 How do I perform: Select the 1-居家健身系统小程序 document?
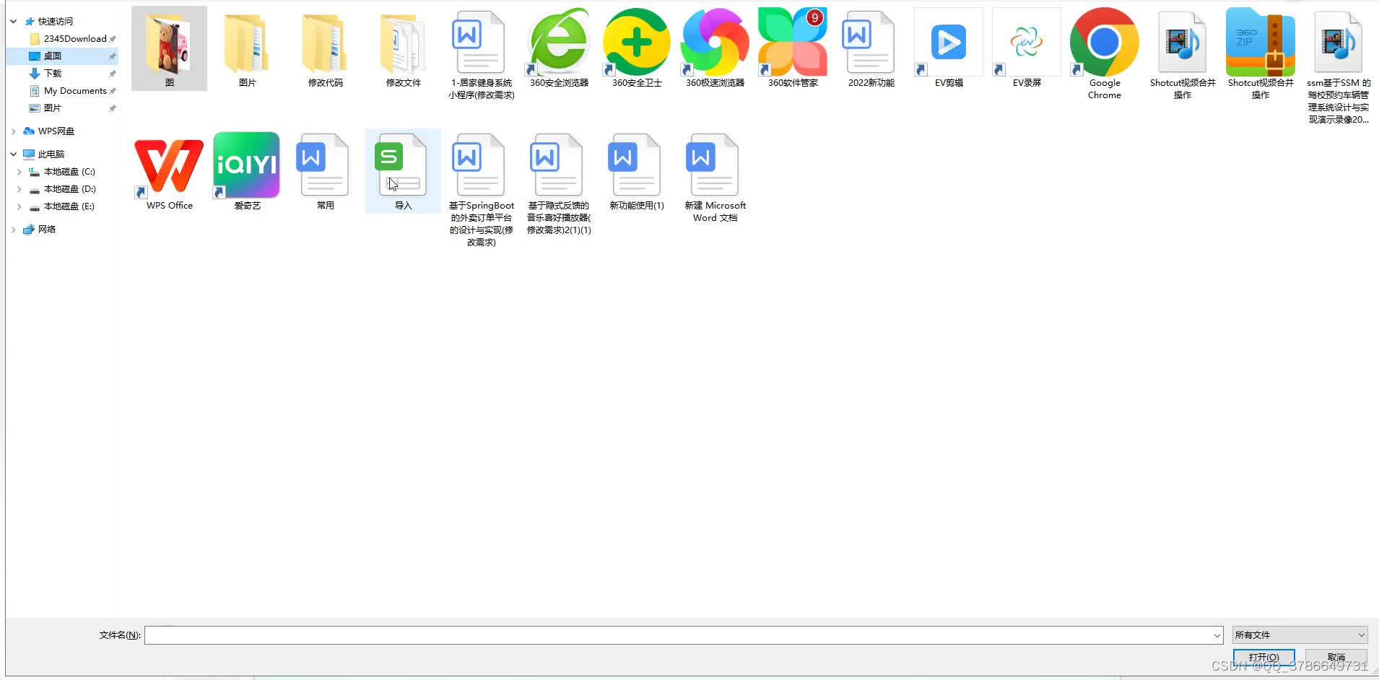click(481, 54)
